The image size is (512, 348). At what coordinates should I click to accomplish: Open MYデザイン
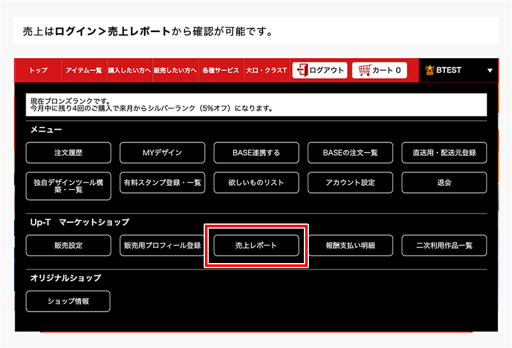tap(162, 153)
